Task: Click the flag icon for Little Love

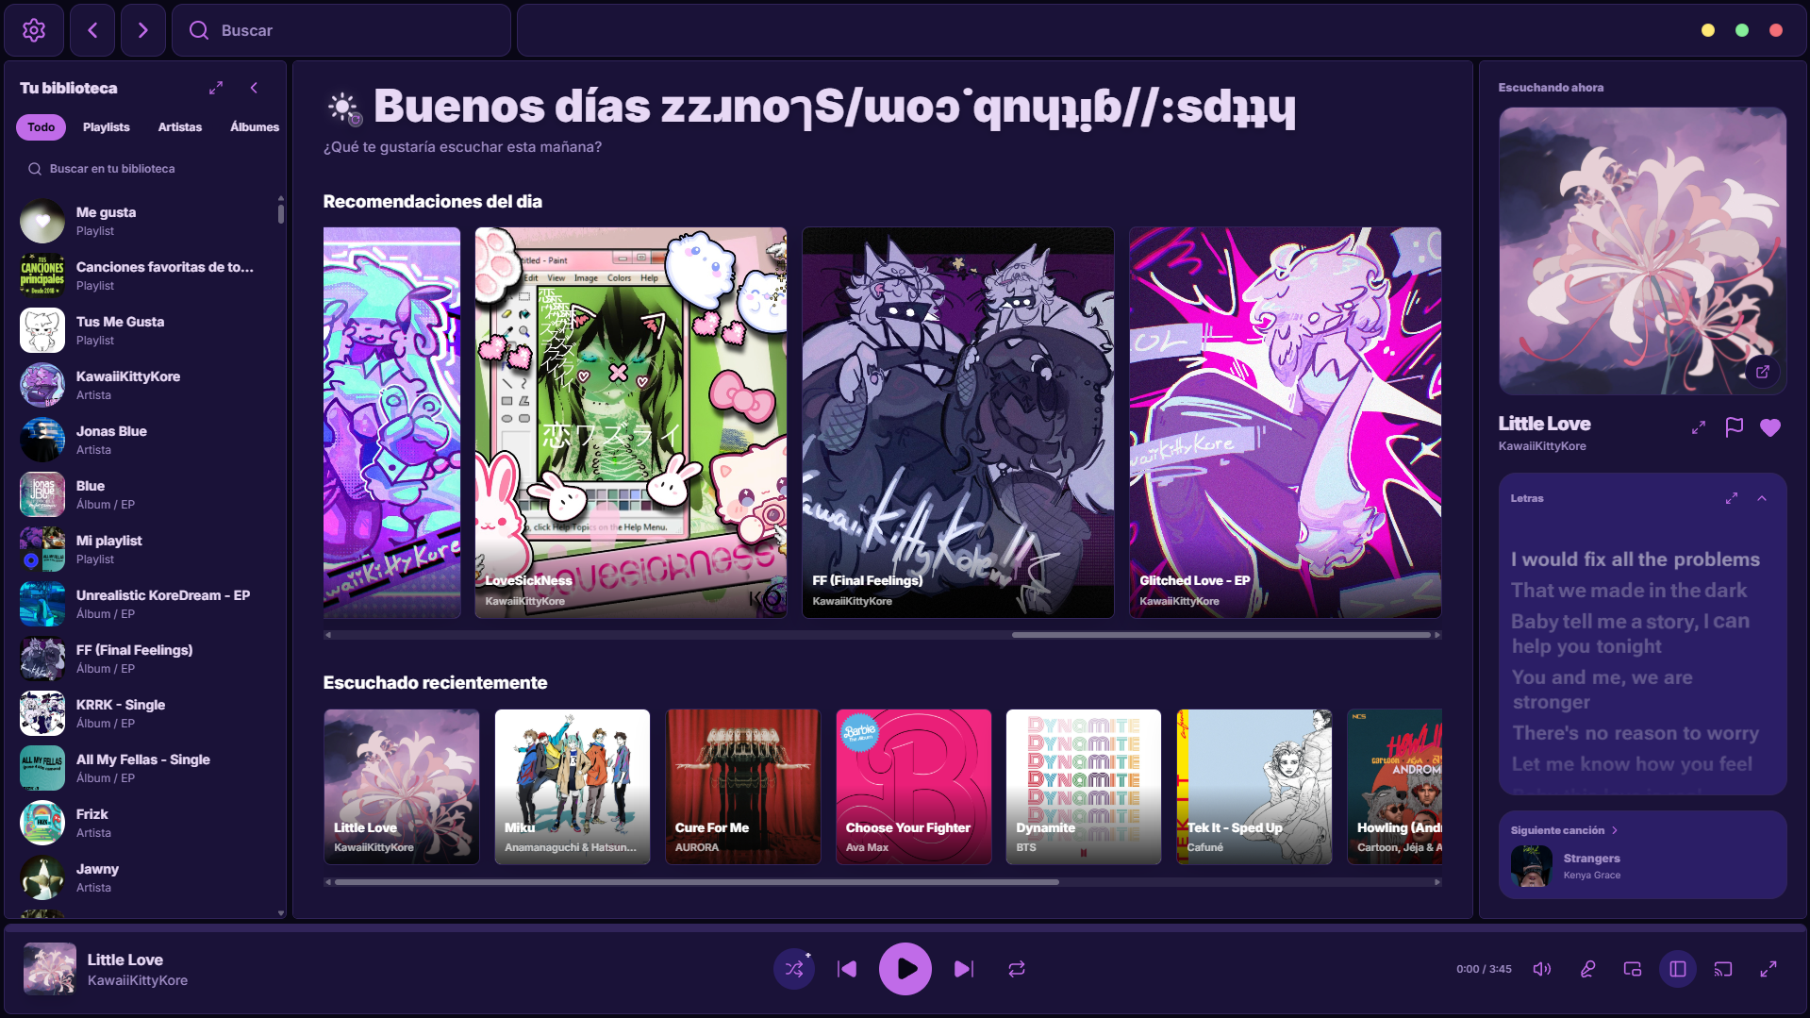Action: point(1735,427)
